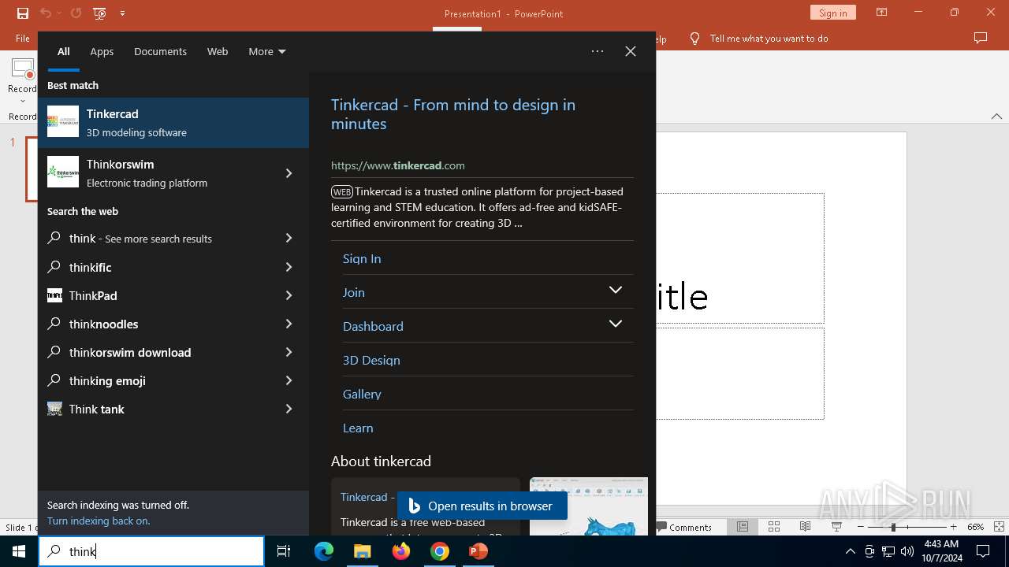Open File Explorer from taskbar
This screenshot has width=1009, height=567.
tap(362, 551)
